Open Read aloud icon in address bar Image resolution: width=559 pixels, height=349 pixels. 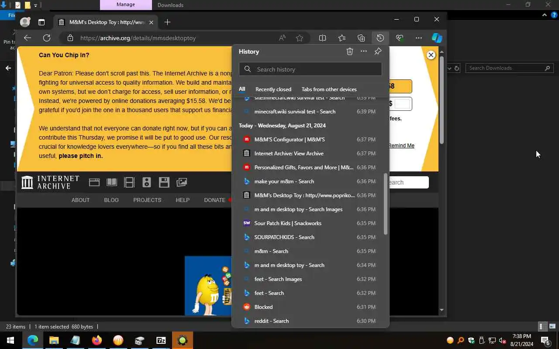[282, 38]
